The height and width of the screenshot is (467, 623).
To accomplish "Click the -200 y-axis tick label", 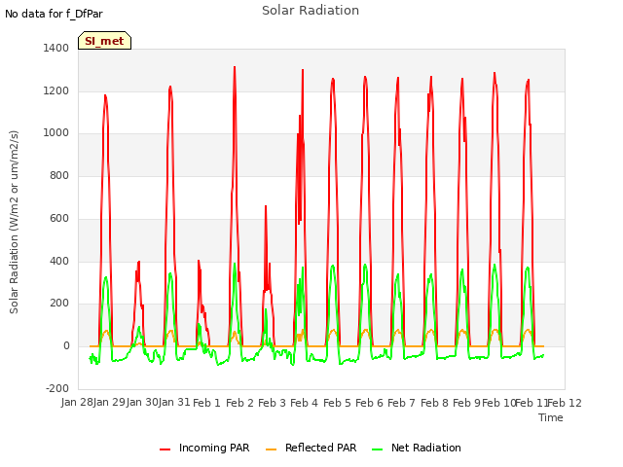I will pos(57,388).
